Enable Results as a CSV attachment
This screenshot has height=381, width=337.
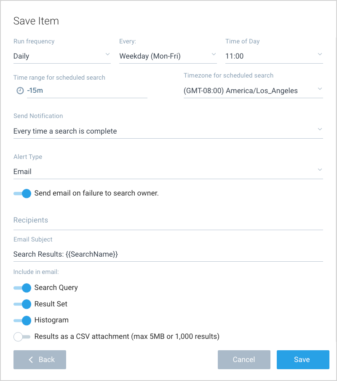[22, 337]
